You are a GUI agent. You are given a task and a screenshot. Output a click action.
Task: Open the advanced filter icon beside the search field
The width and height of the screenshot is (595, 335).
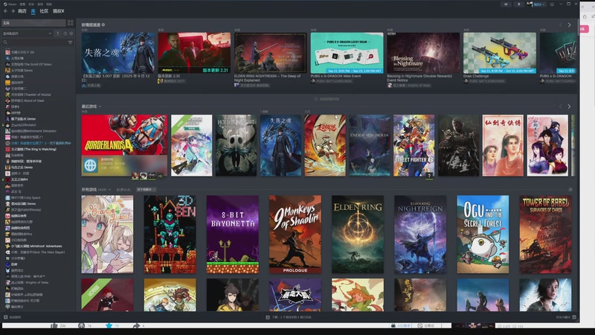click(x=70, y=42)
